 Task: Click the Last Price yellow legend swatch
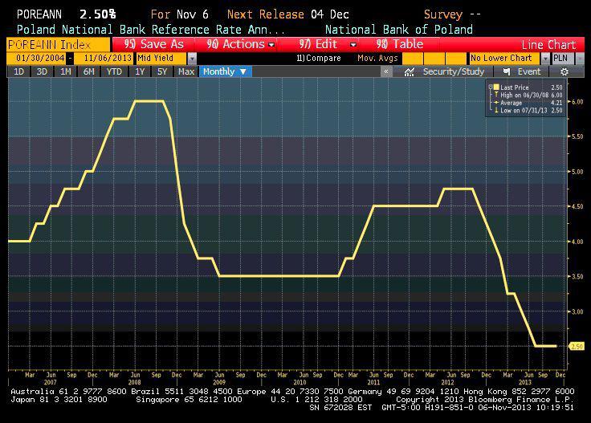click(x=497, y=86)
